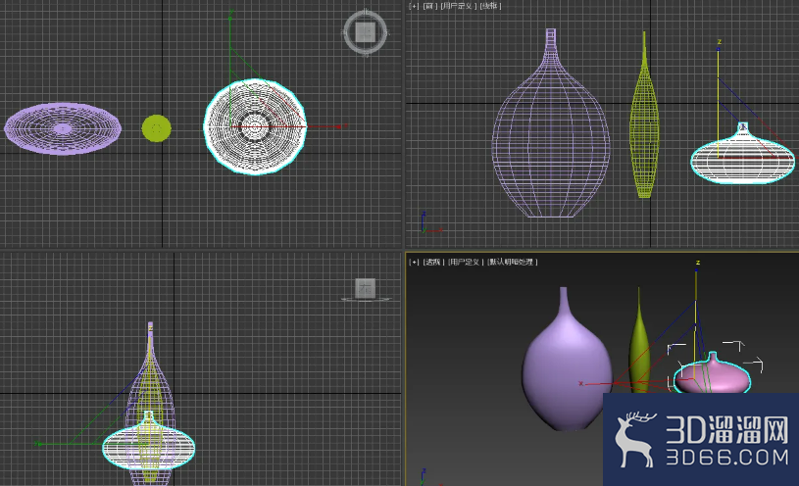Select the flat white vase in the front view
This screenshot has height=486, width=799.
pyautogui.click(x=743, y=155)
